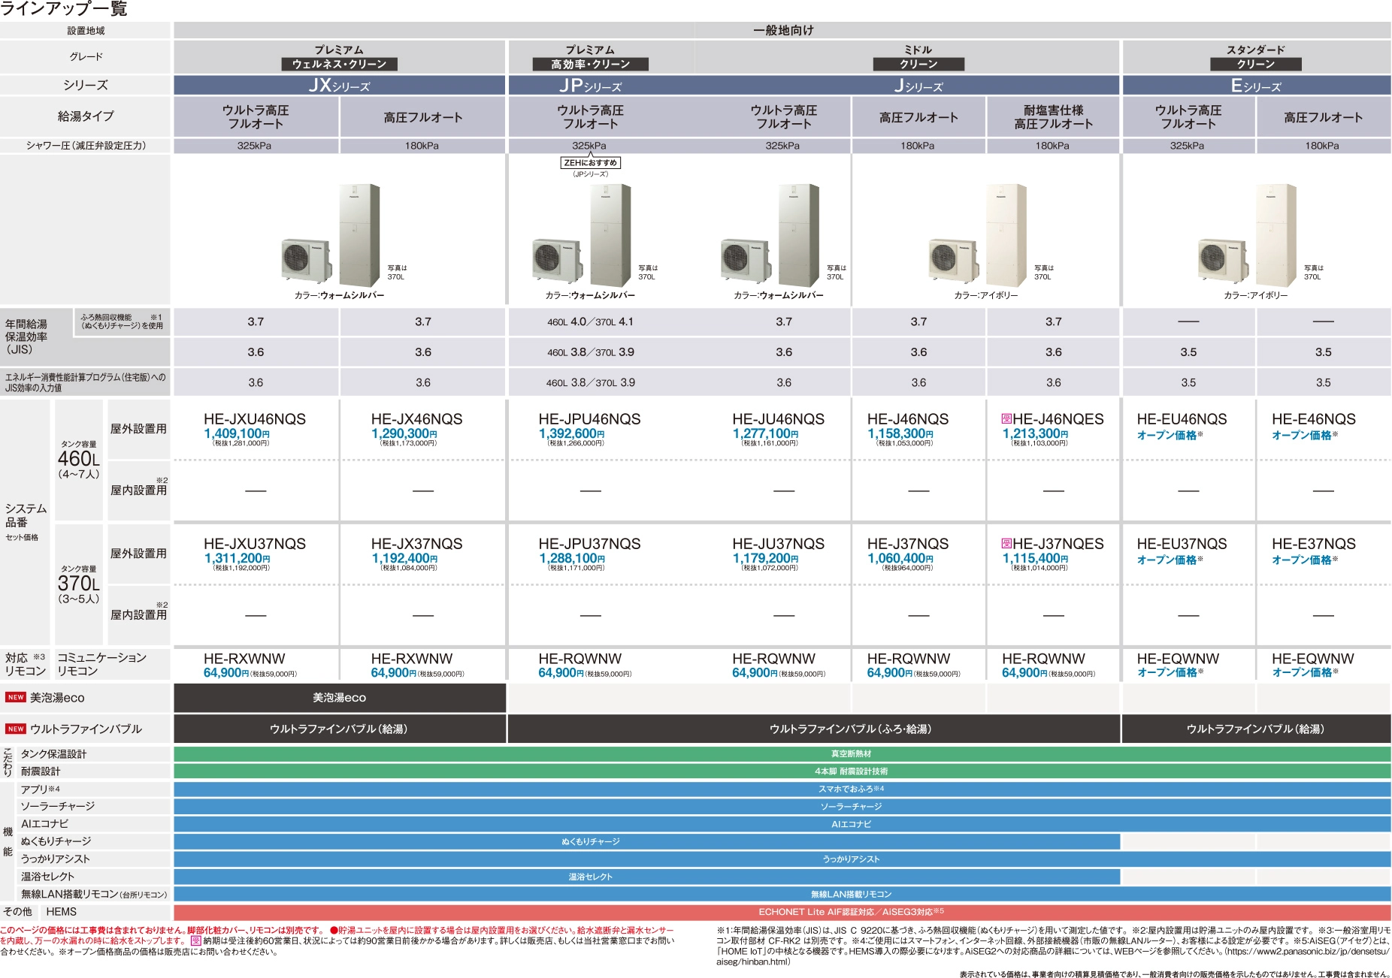Click the dark 美泡湯eco feature bar
Viewport: 1392px width, 978px height.
[339, 698]
